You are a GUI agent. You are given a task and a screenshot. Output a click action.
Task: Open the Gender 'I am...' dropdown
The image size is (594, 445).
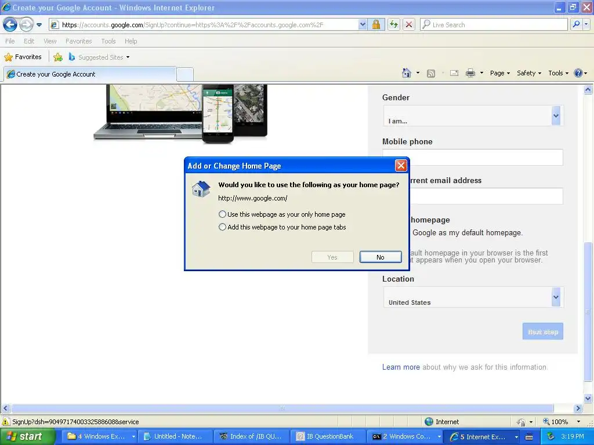pos(473,116)
